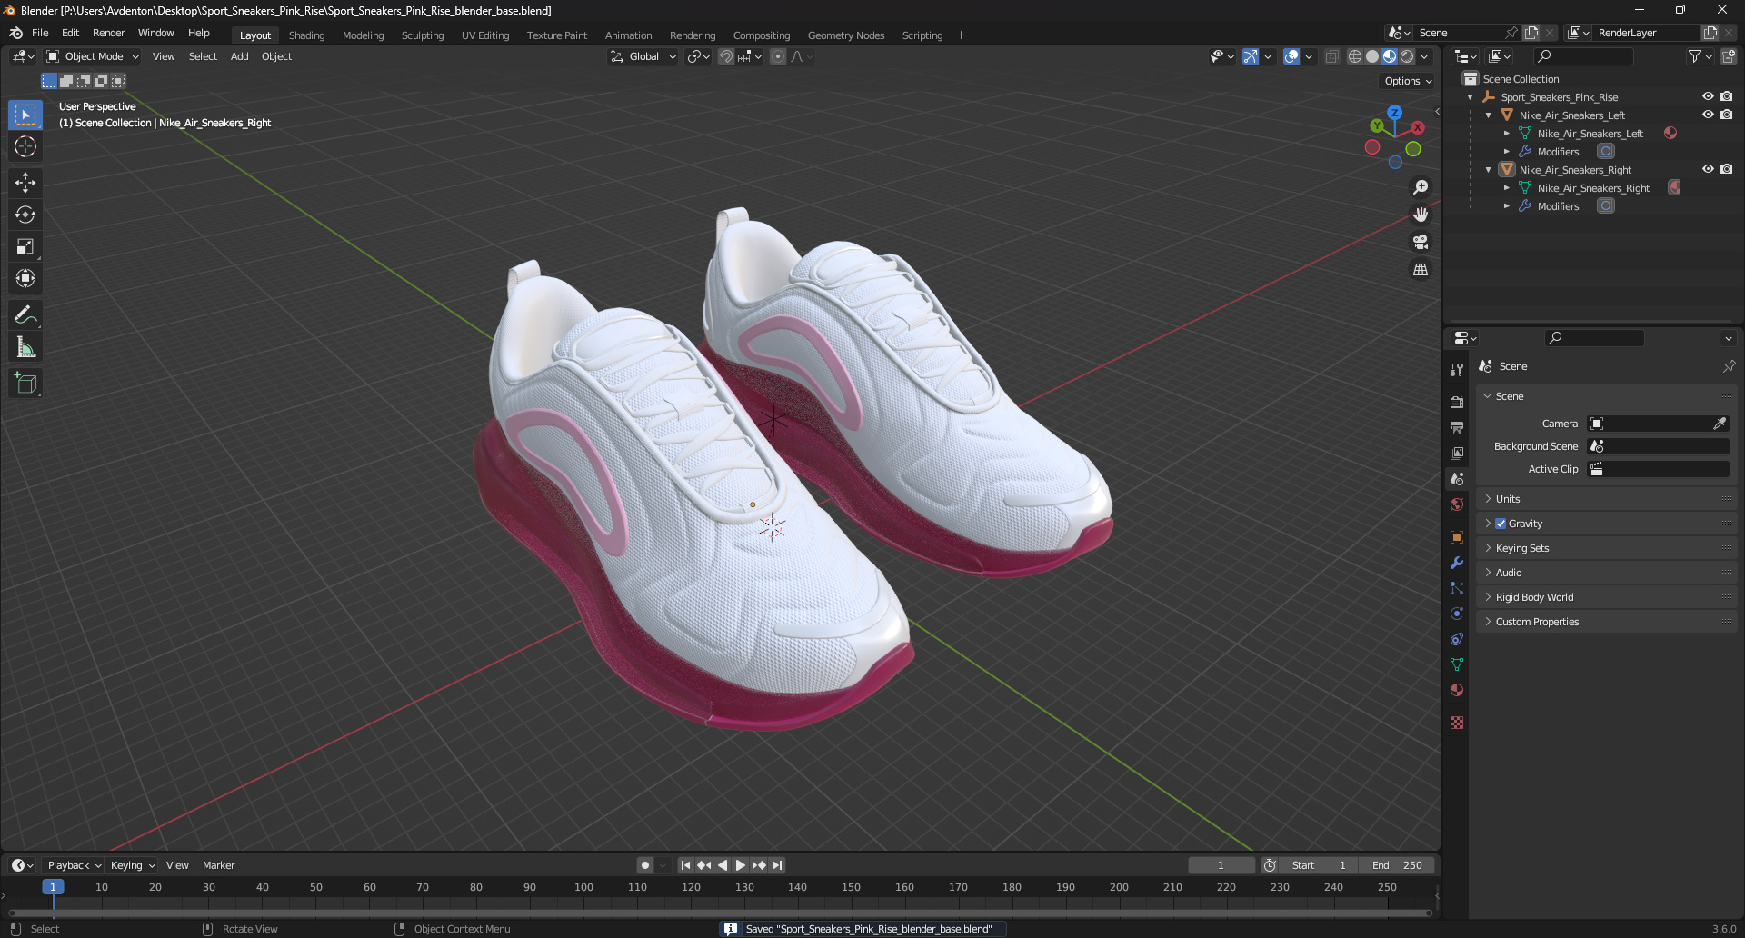
Task: Open the Material properties tab
Action: tap(1457, 690)
